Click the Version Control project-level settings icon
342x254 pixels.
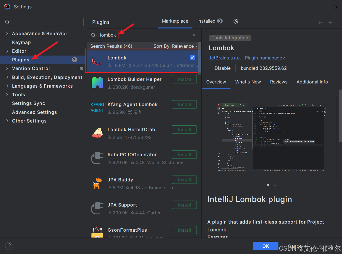click(81, 68)
